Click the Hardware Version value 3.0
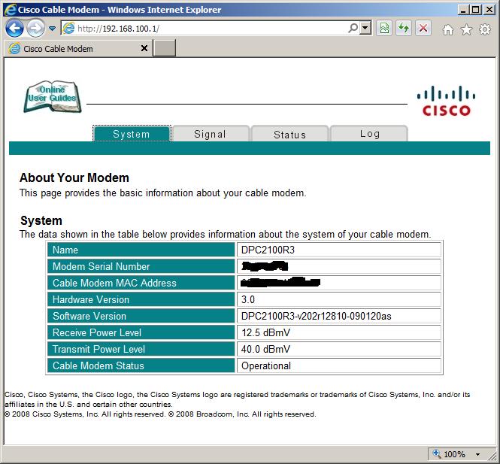 click(x=248, y=299)
